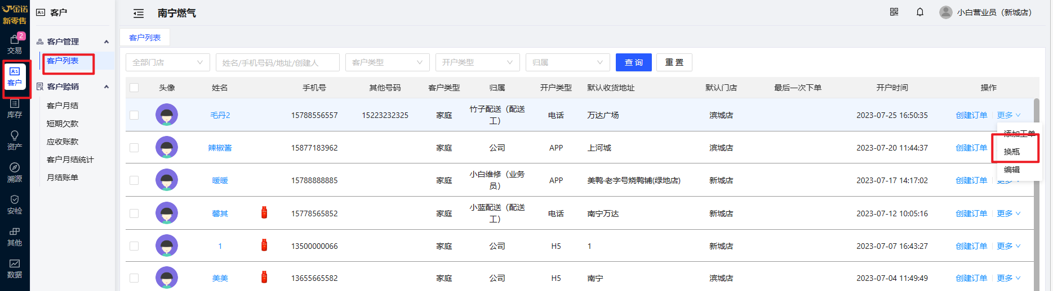Open 更多 dropdown in 馨其 row
The width and height of the screenshot is (1053, 291).
1008,213
